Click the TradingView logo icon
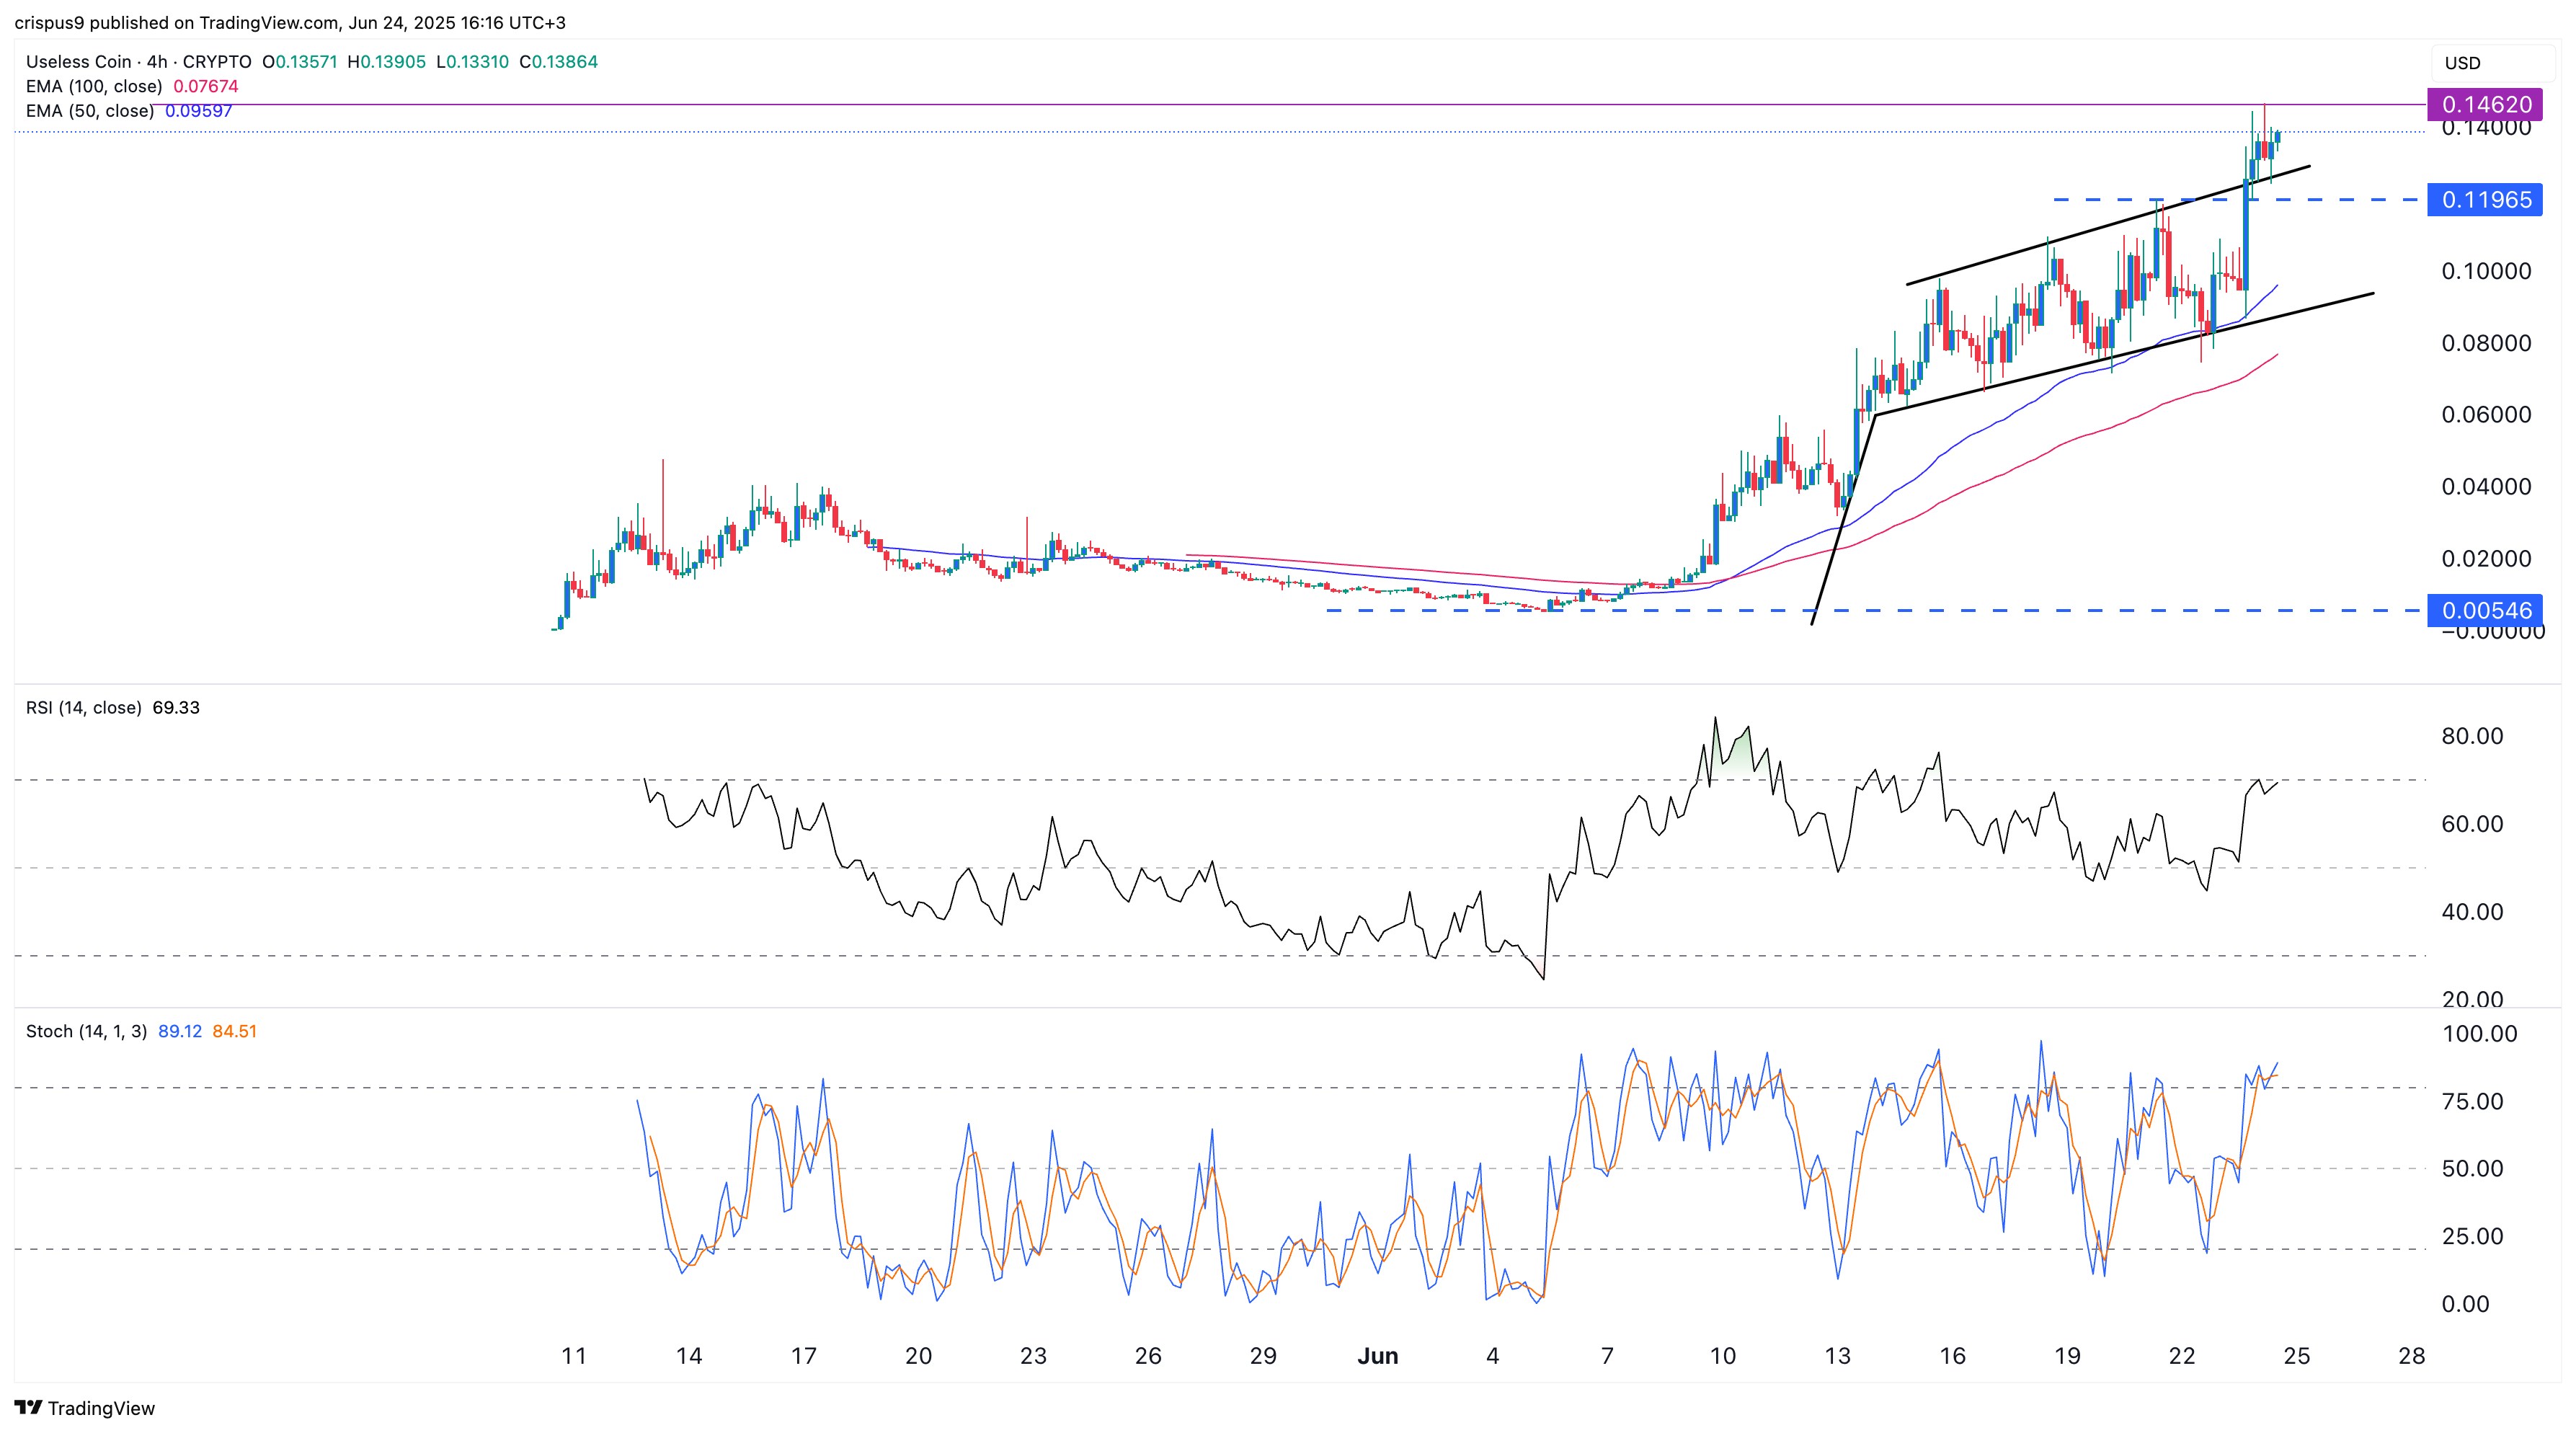The image size is (2576, 1433). tap(28, 1407)
